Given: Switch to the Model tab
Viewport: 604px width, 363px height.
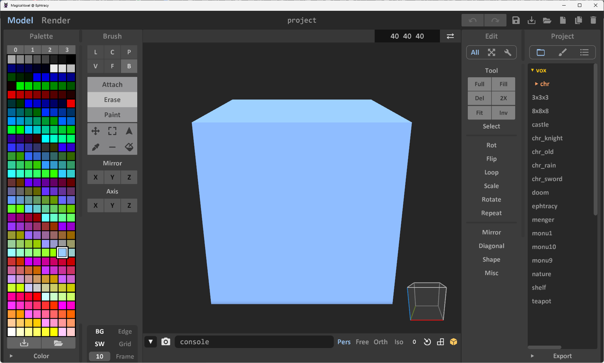Looking at the screenshot, I should [20, 21].
